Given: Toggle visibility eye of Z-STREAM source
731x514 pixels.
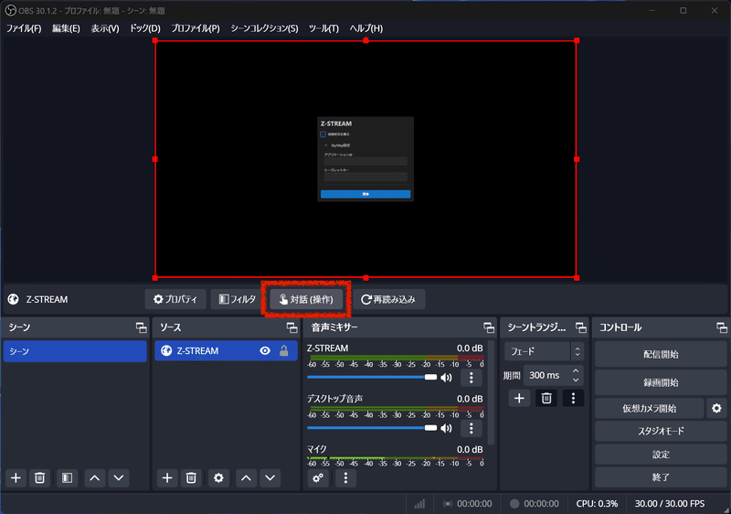Looking at the screenshot, I should pos(265,351).
